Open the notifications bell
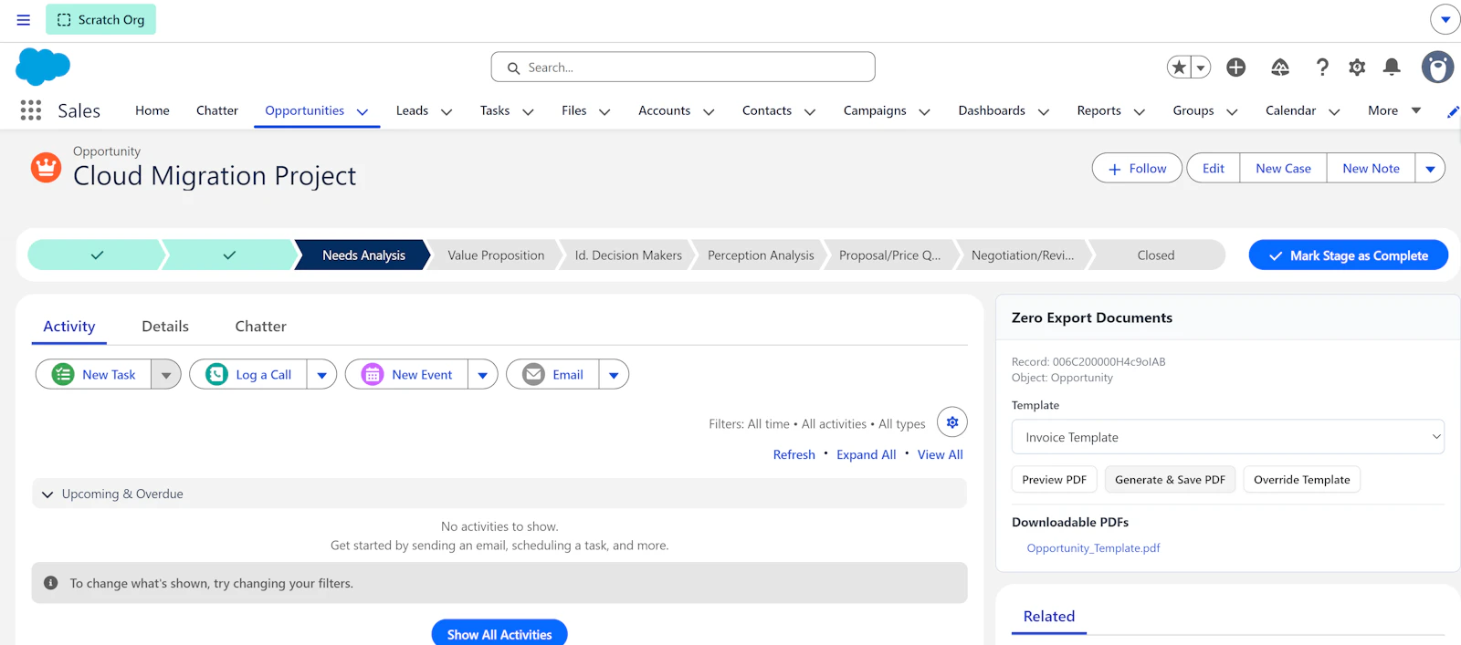1461x645 pixels. pyautogui.click(x=1392, y=67)
